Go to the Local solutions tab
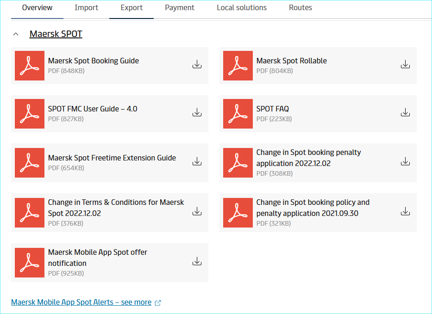Screen dimensions: 432x314 (x=242, y=8)
